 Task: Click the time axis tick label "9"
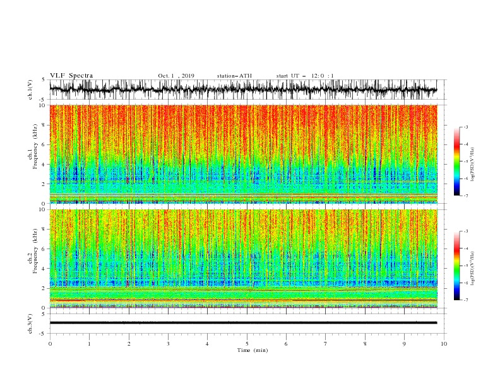pos(404,344)
